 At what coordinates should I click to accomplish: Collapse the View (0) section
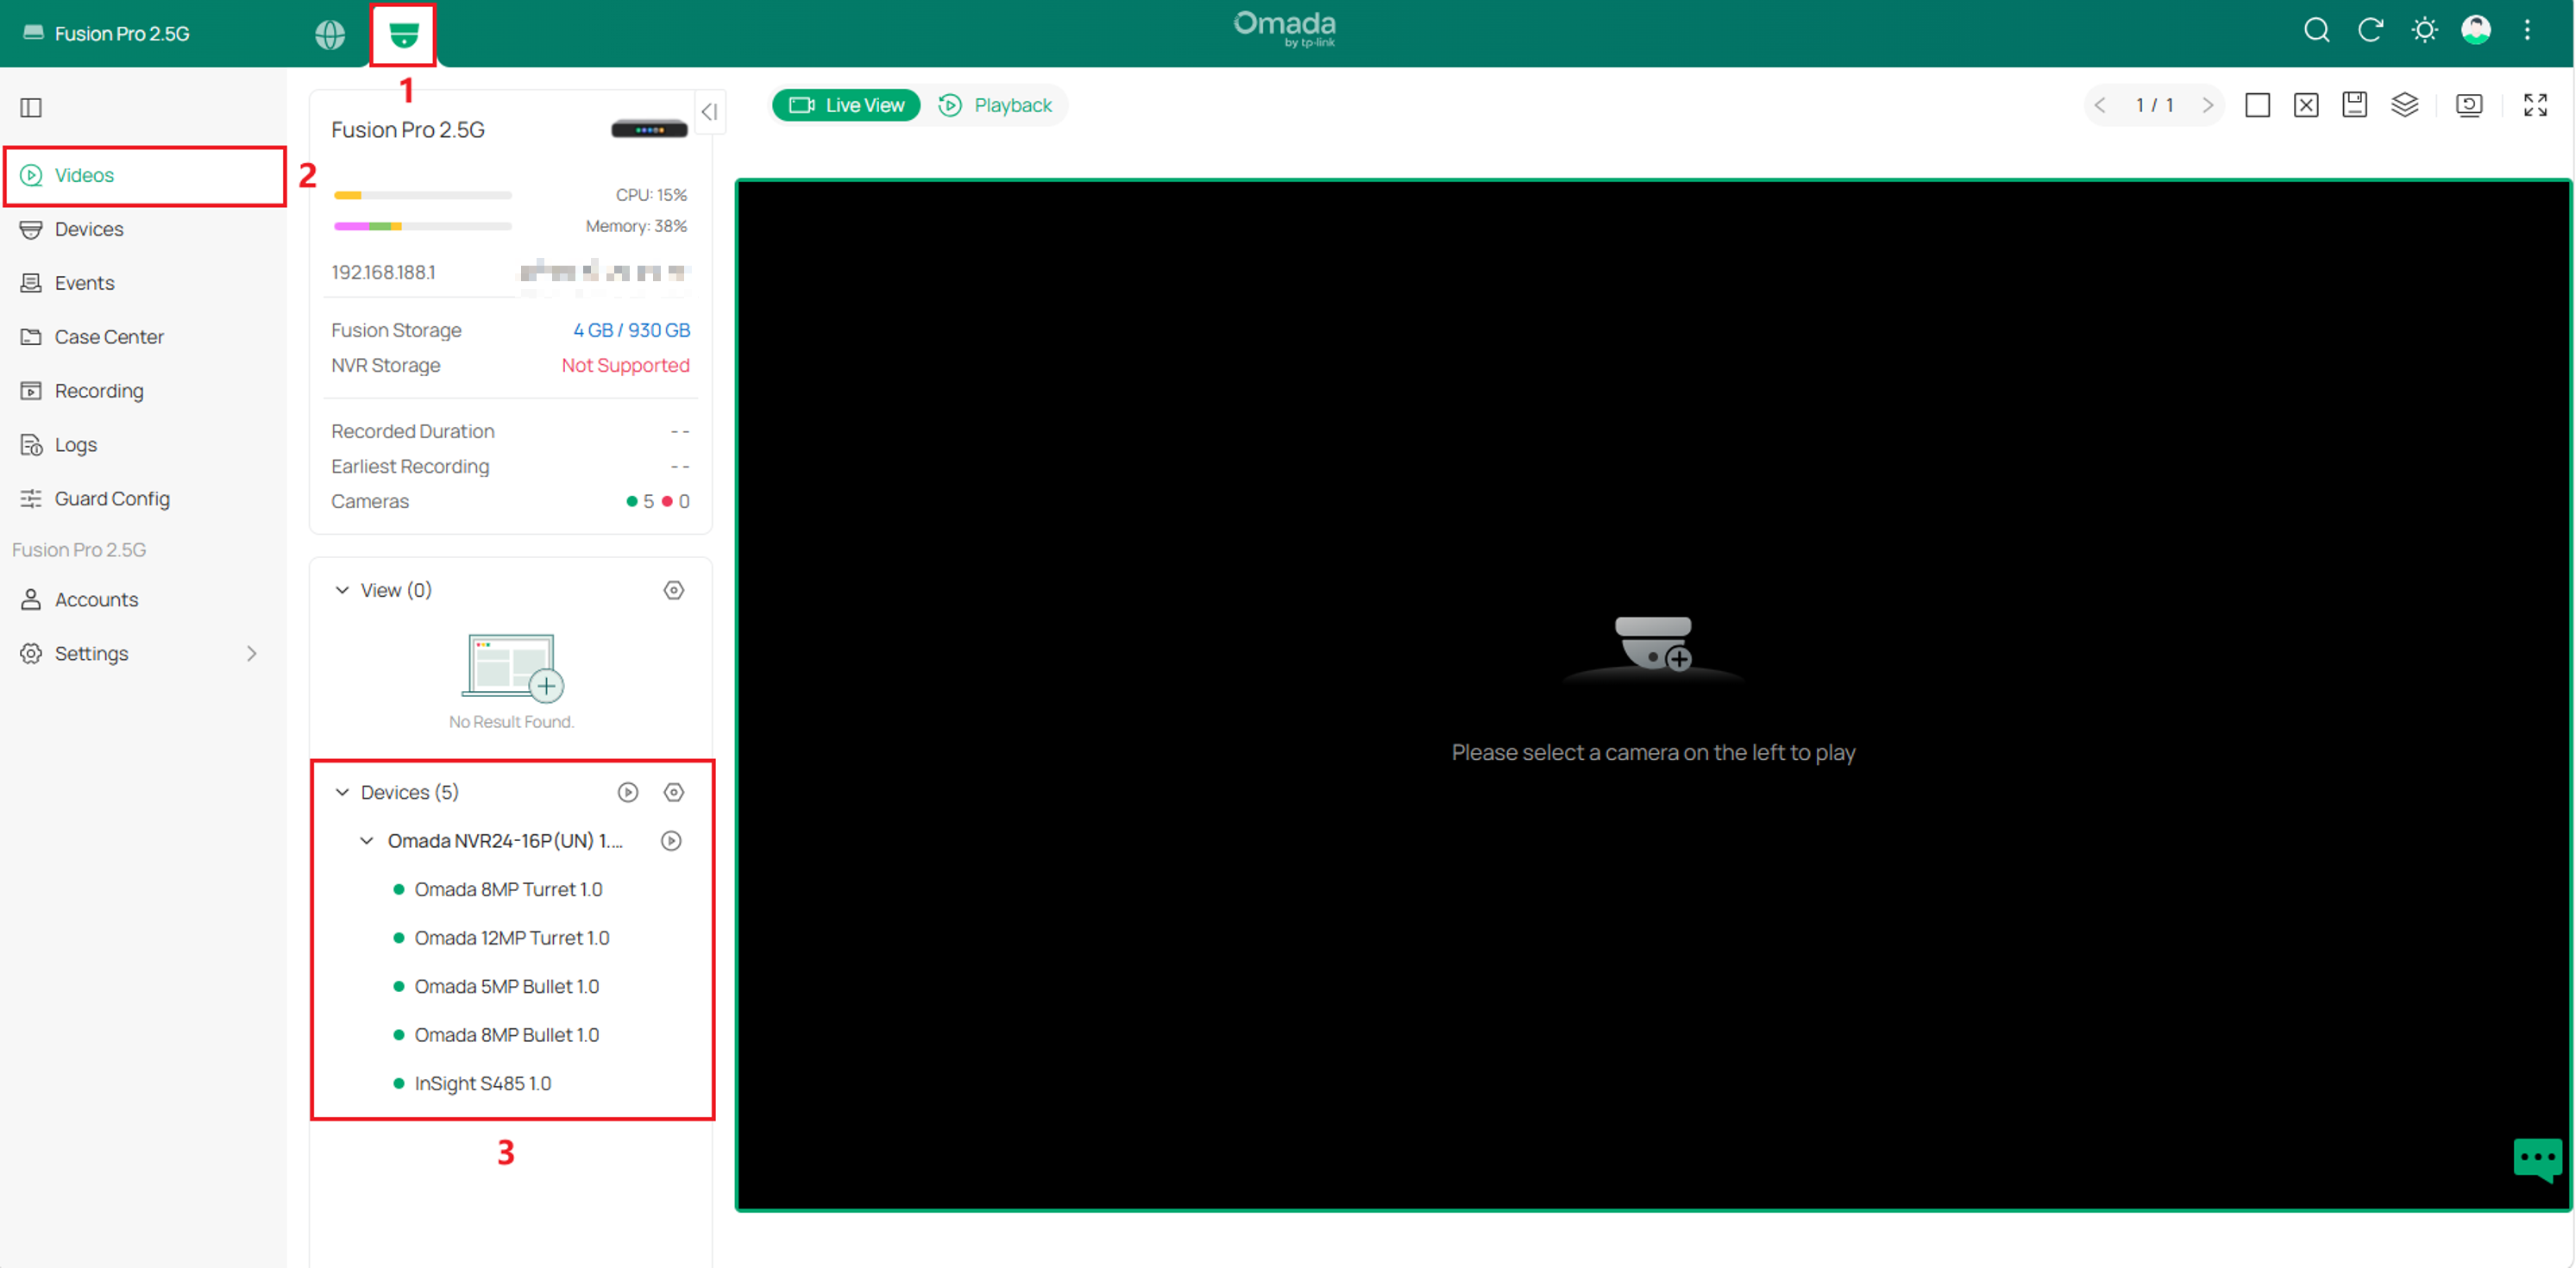click(342, 590)
